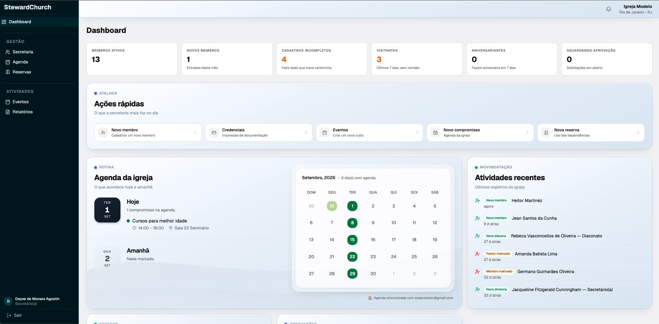
Task: Click the user icon next to Rebeca Vasconcellos
Action: pos(478,236)
